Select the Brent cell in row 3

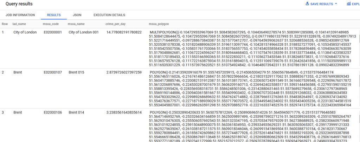pyautogui.click(x=18, y=112)
